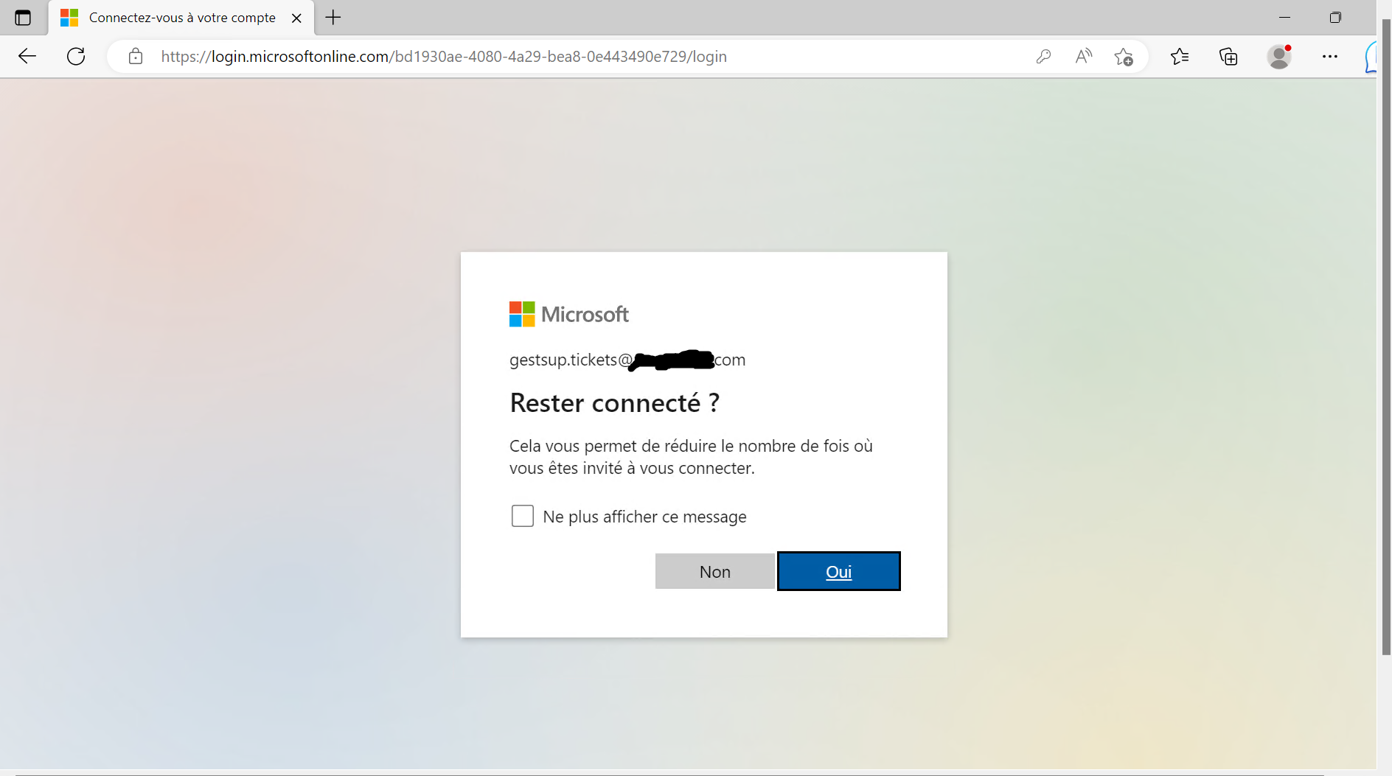Open the Favorites list icon
Screen dimensions: 1392x776
tap(1180, 57)
